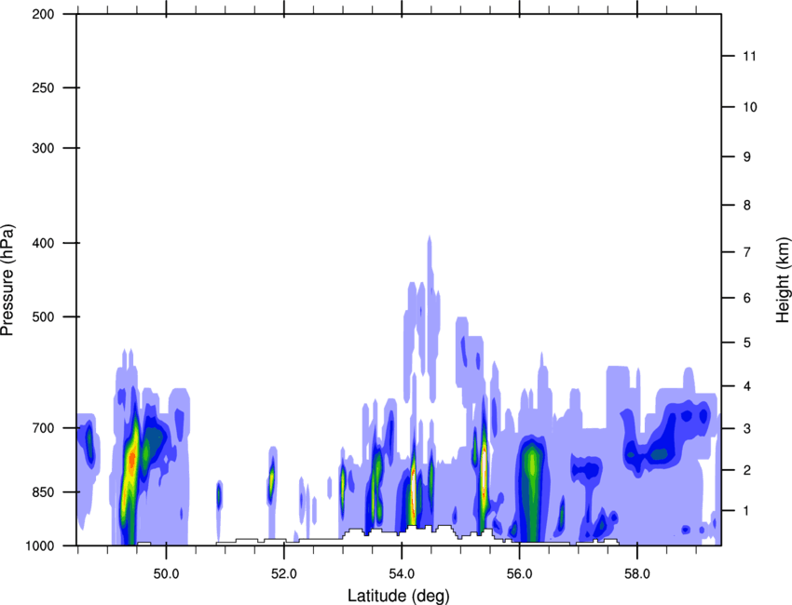This screenshot has height=605, width=792.
Task: Click the 58.0 latitude tick label
Action: [637, 574]
